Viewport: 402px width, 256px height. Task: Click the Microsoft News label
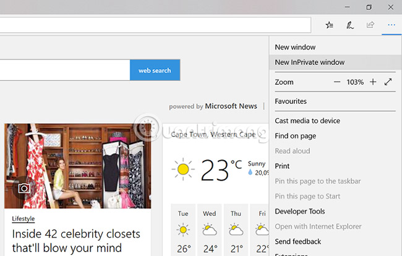tap(231, 106)
